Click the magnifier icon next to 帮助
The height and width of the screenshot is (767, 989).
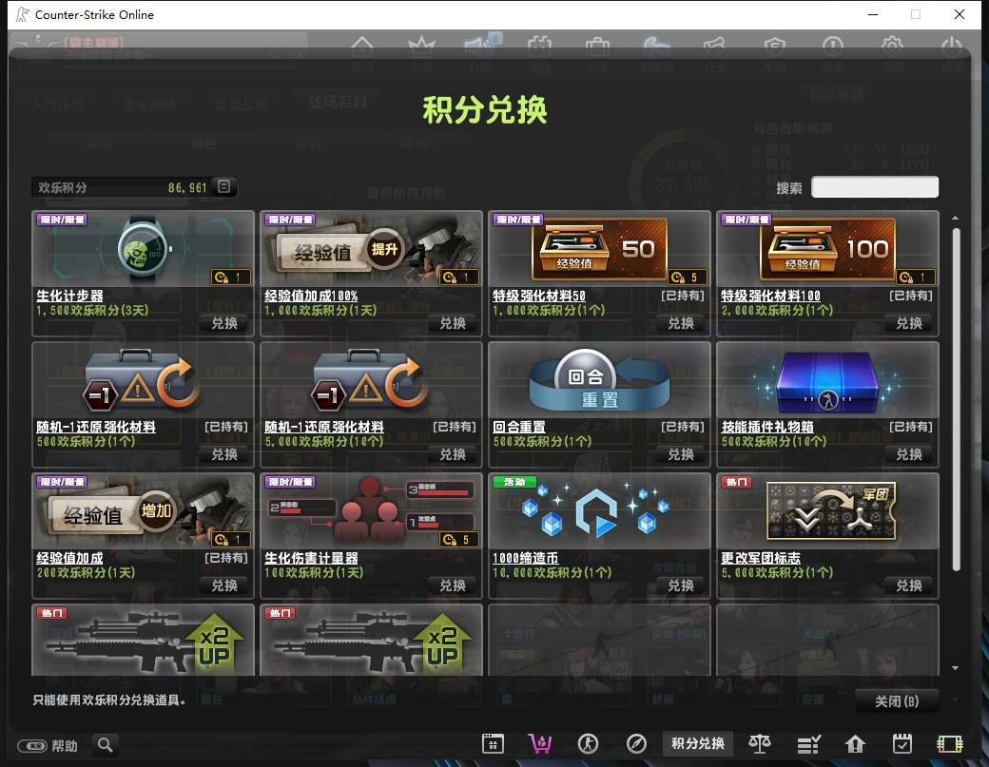pos(106,745)
